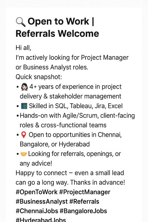Click the Open to Work heading text
The height and width of the screenshot is (222, 148).
click(58, 21)
